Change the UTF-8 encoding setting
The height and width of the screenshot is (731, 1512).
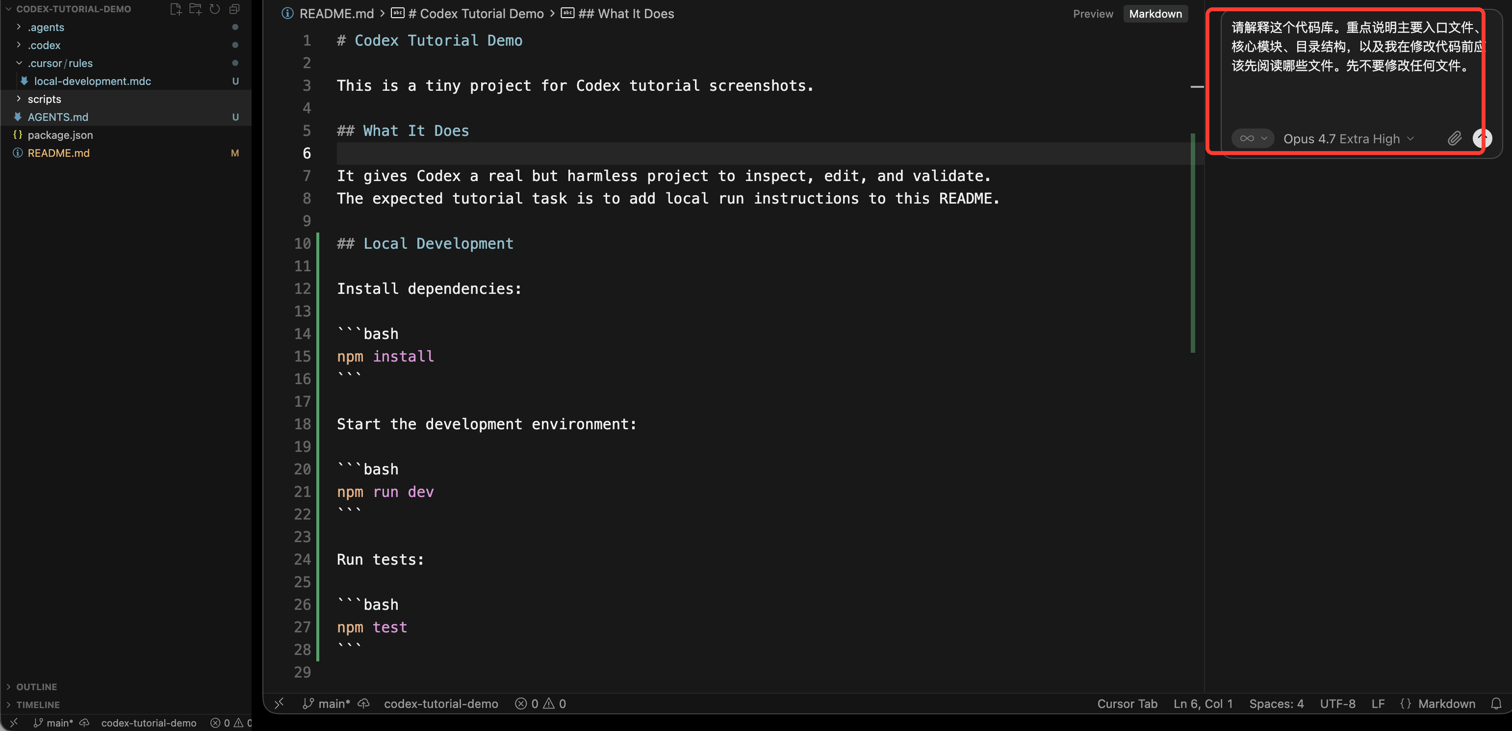(1337, 704)
